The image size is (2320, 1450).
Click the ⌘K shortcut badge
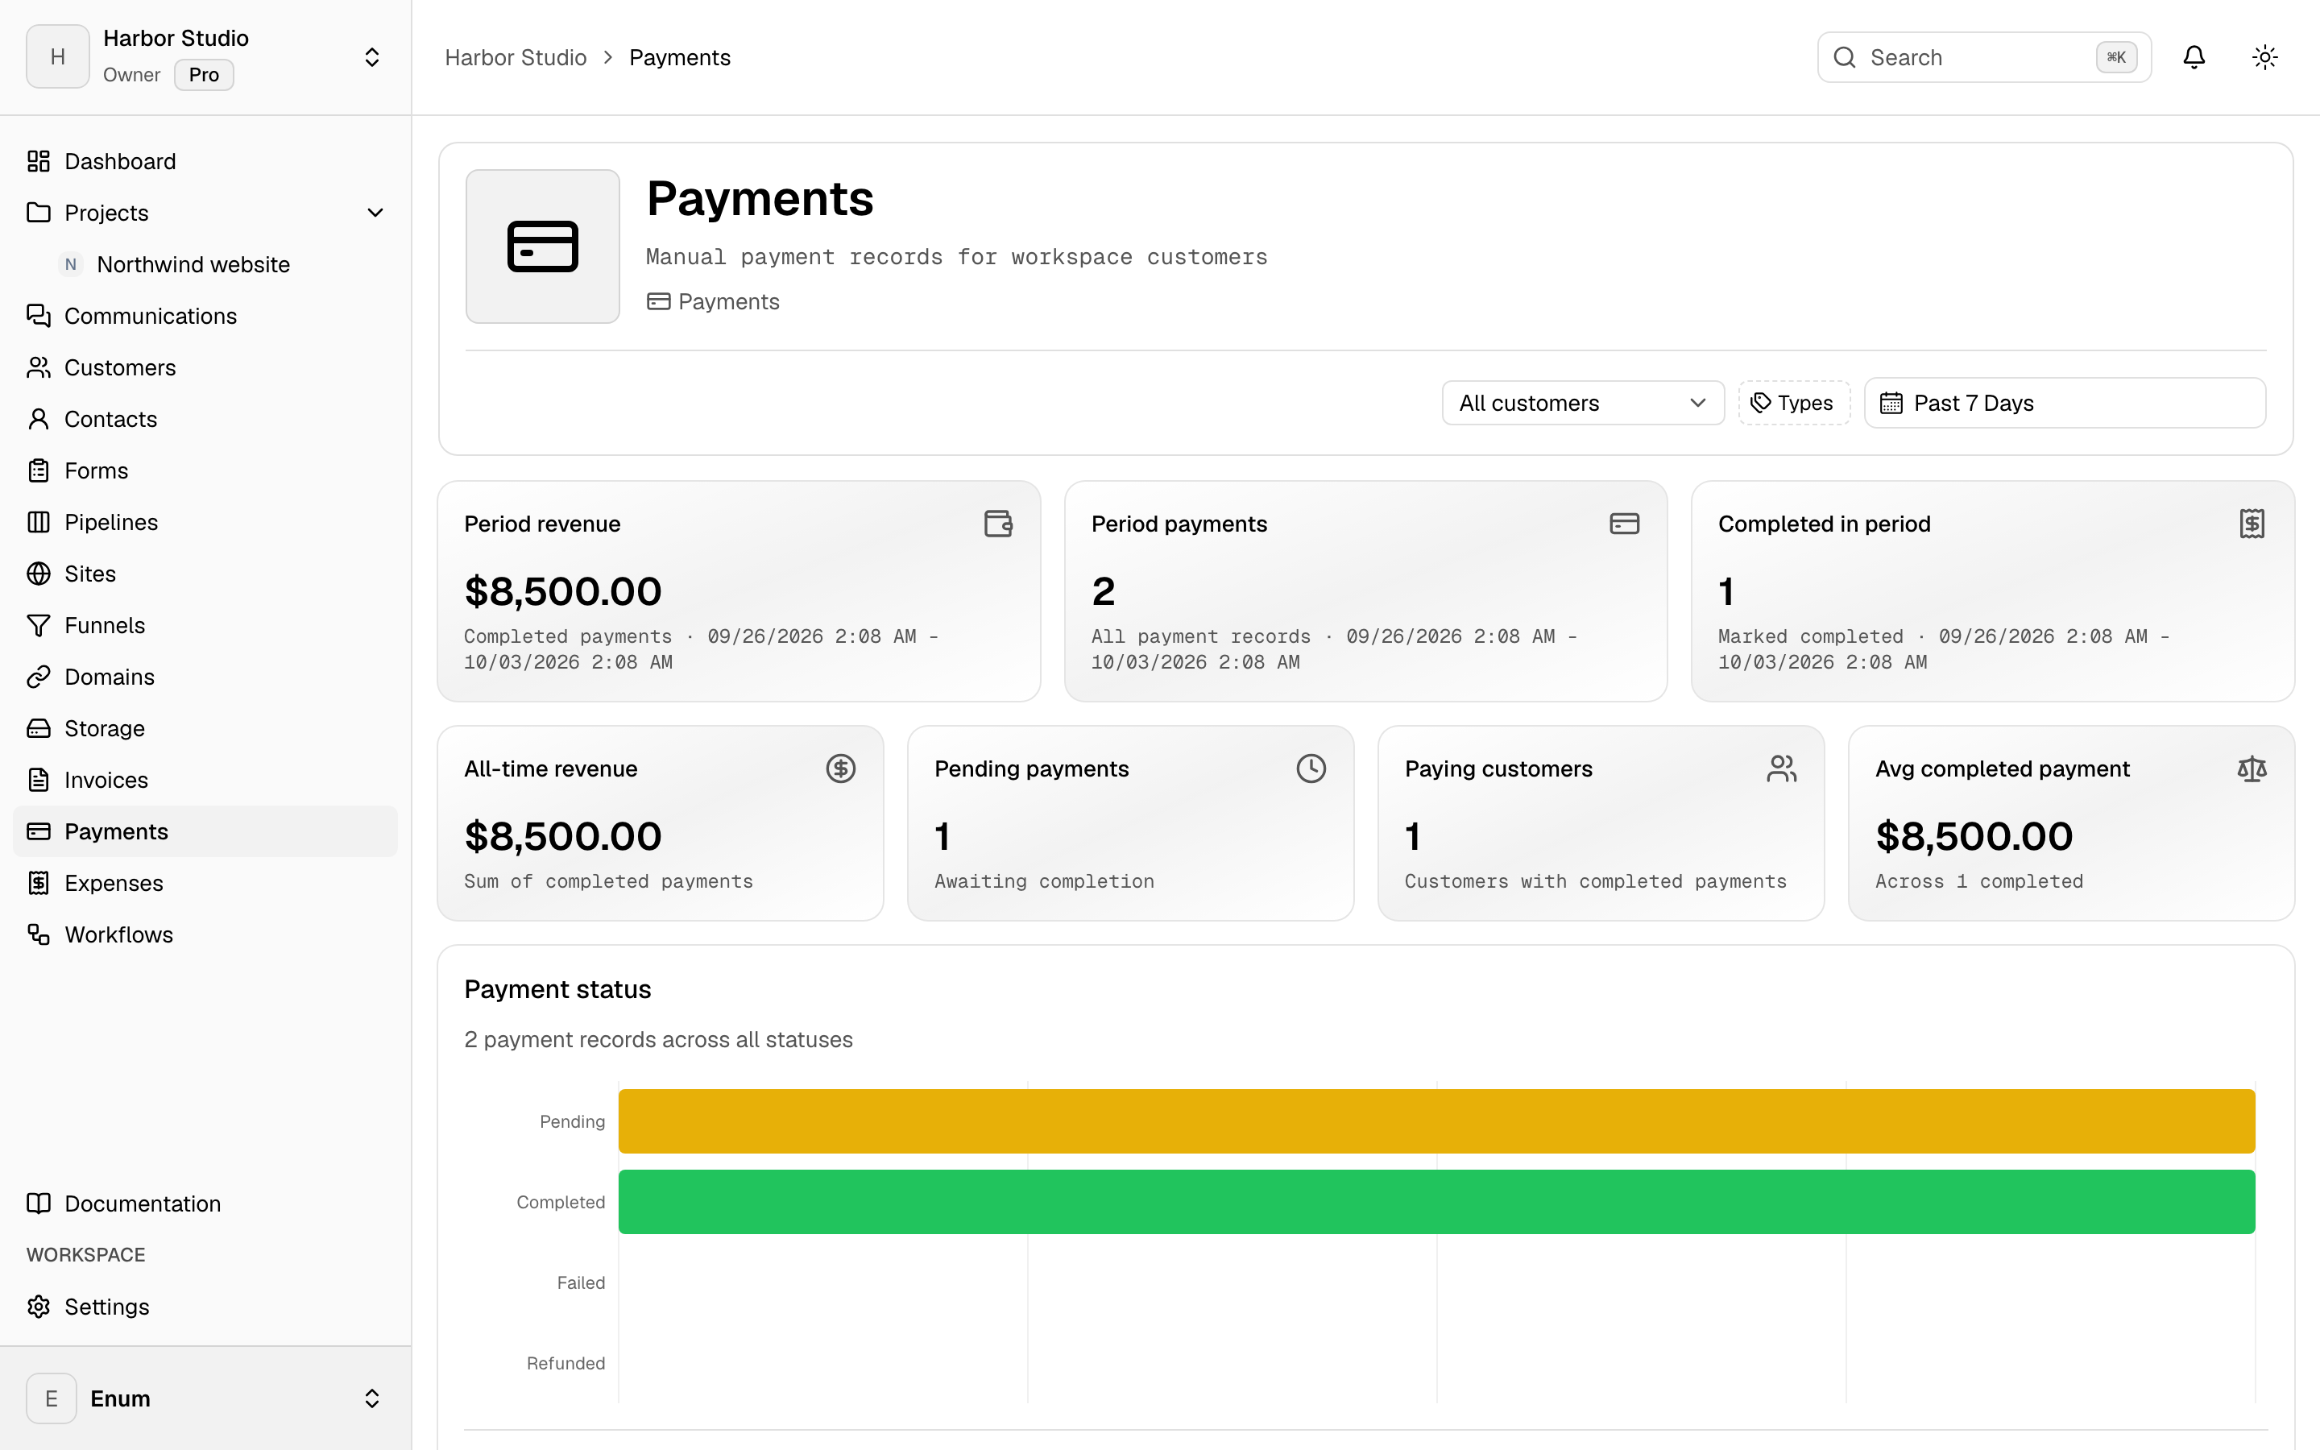(x=2116, y=57)
